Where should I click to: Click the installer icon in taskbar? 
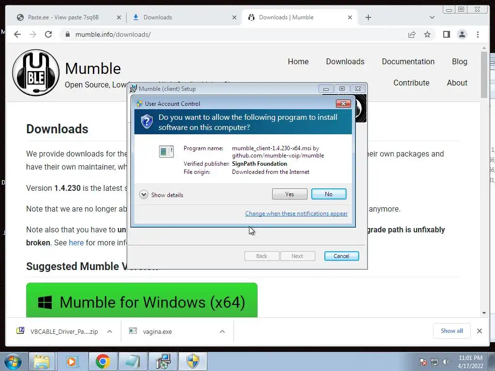(163, 361)
